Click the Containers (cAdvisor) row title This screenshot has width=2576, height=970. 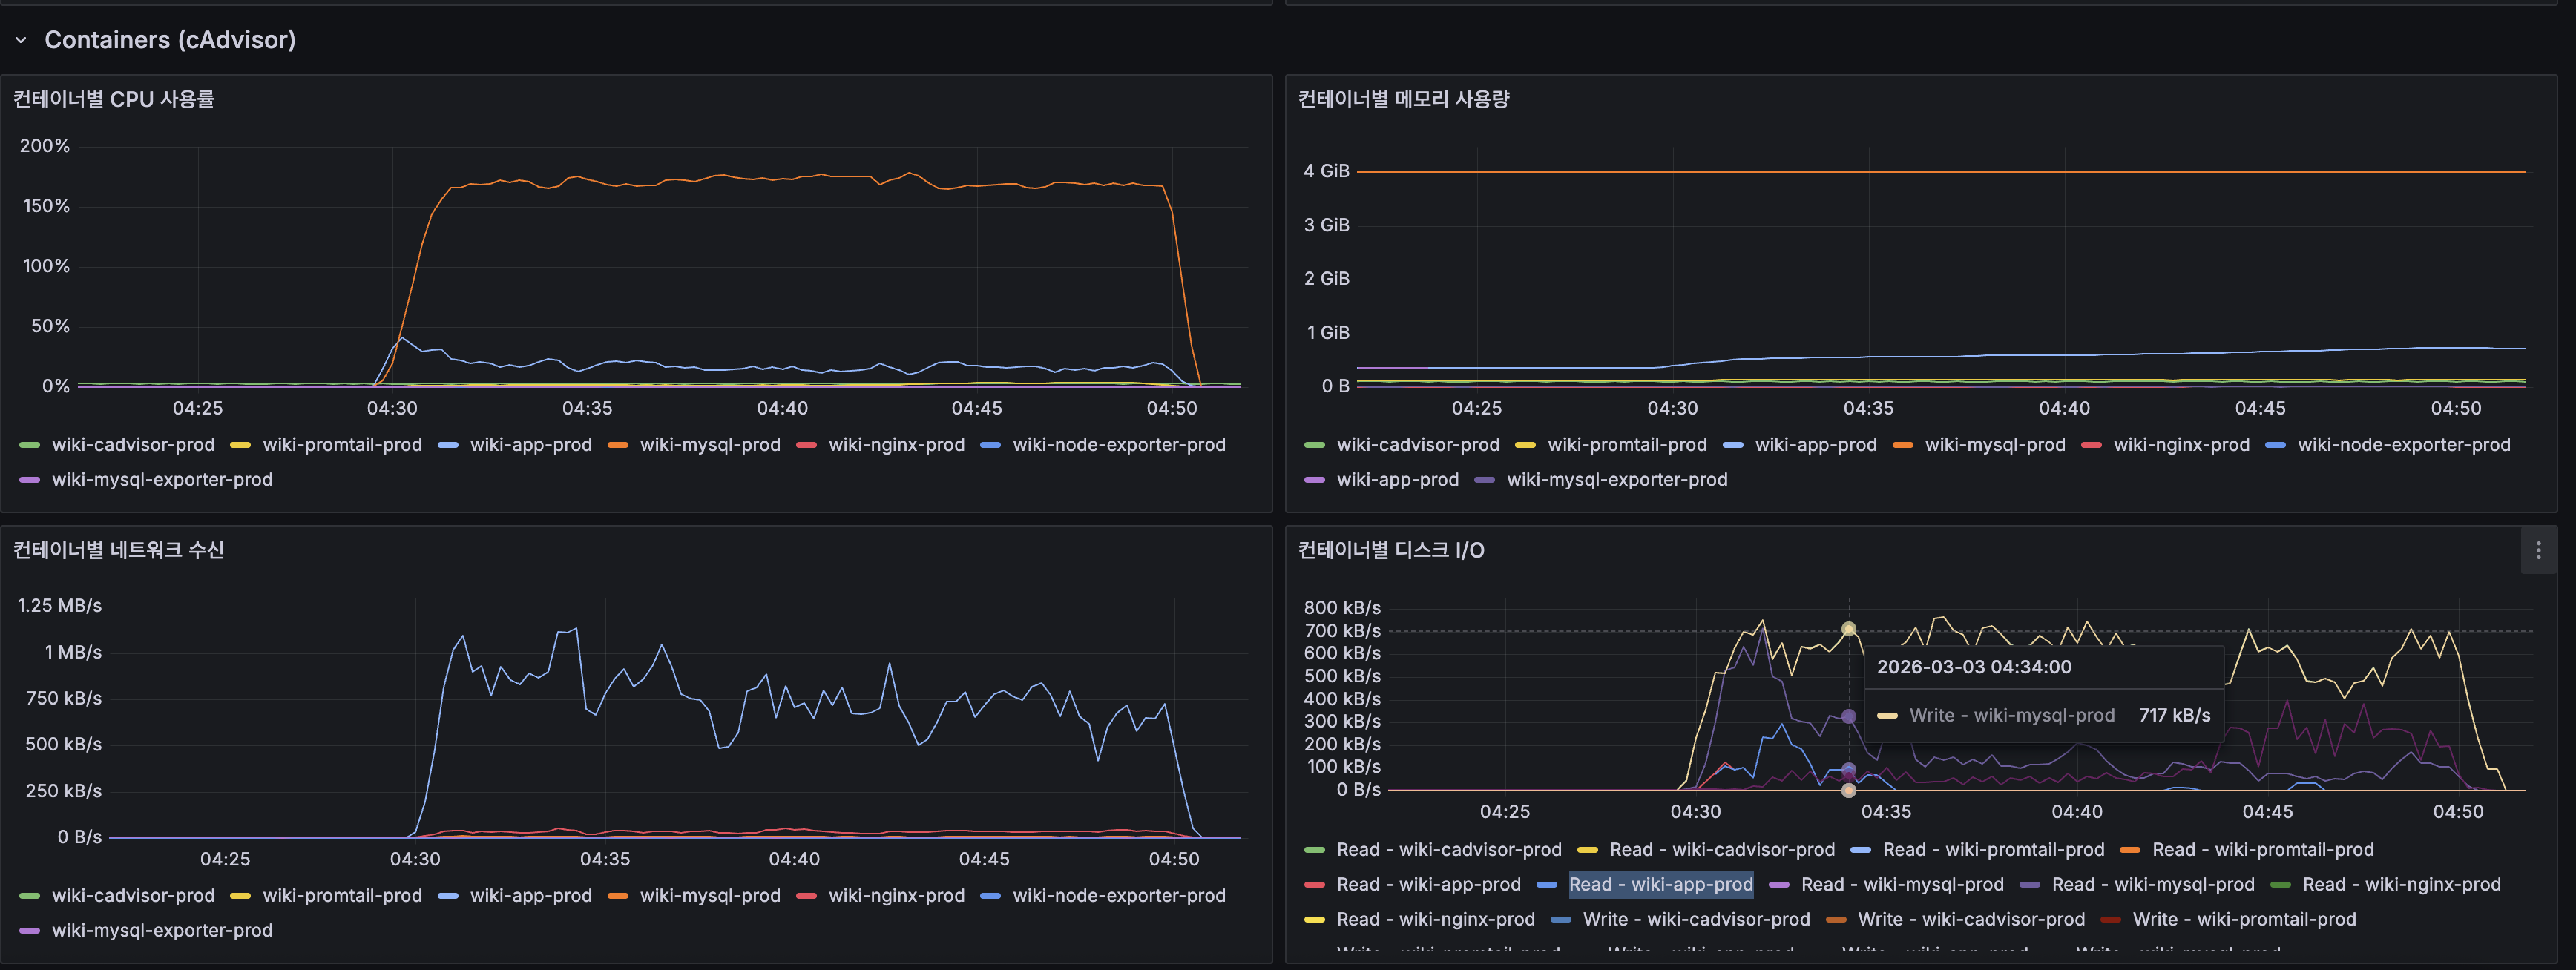[170, 40]
